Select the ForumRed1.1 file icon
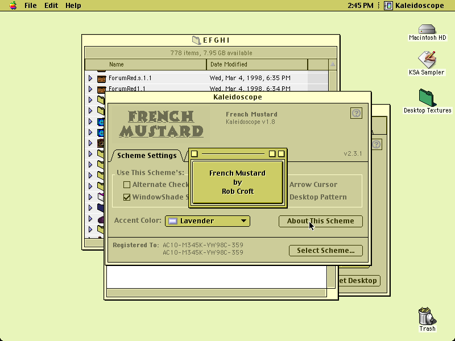The height and width of the screenshot is (341, 455). click(101, 89)
